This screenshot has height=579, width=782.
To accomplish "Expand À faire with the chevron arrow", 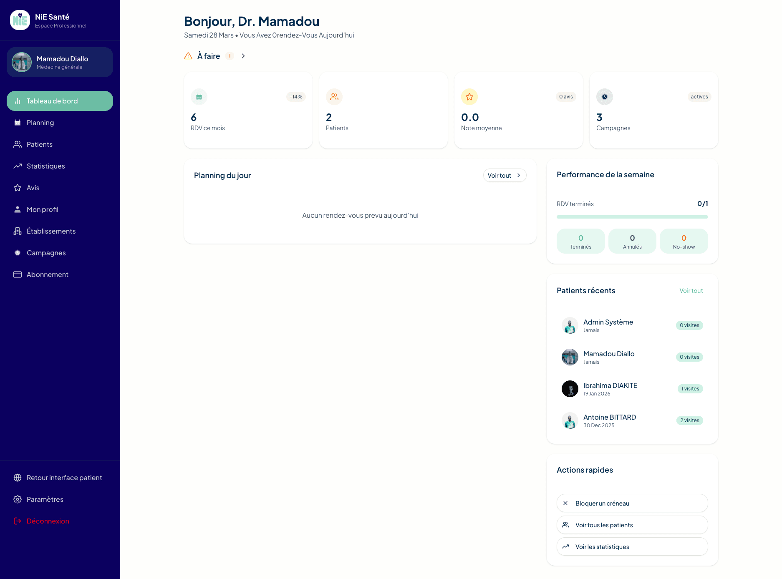I will pos(243,56).
